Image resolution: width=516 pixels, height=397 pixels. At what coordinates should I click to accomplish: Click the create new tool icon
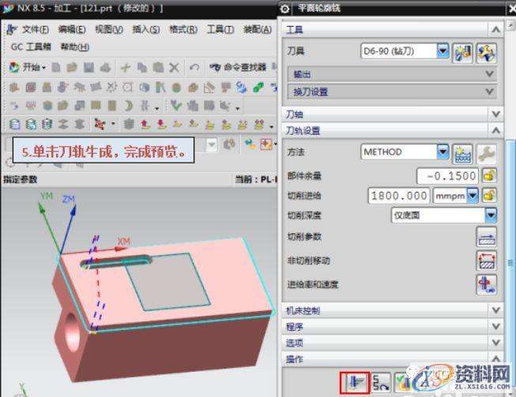pyautogui.click(x=463, y=53)
